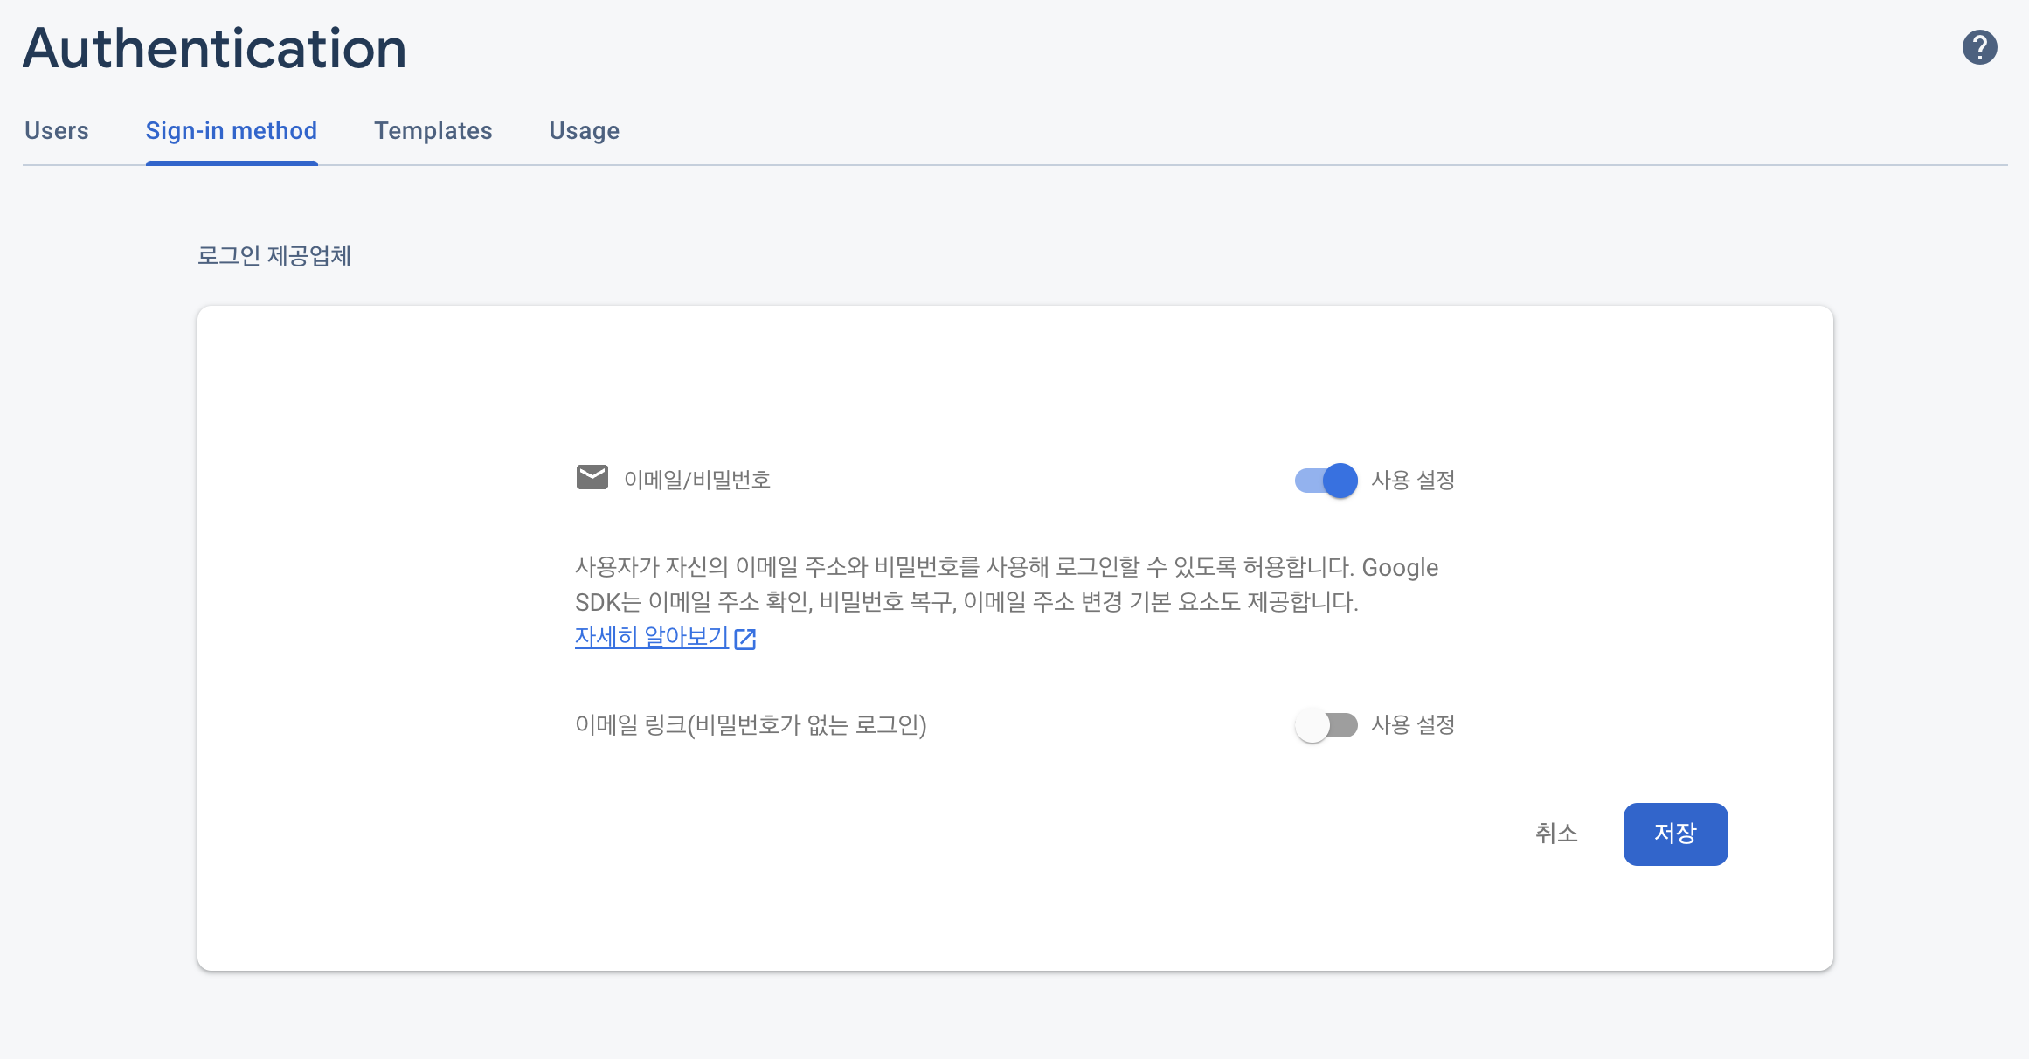Click the help question mark icon
Image resolution: width=2029 pixels, height=1059 pixels.
1979,48
